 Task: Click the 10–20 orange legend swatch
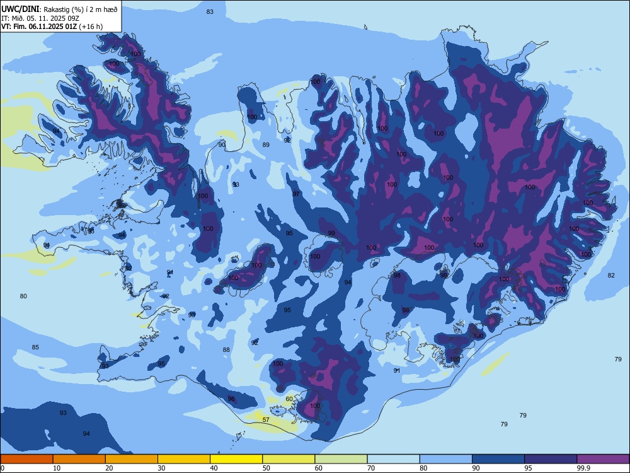[79, 459]
